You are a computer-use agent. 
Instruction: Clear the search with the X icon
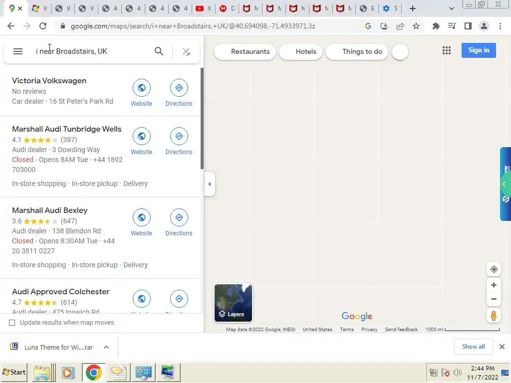click(x=186, y=51)
